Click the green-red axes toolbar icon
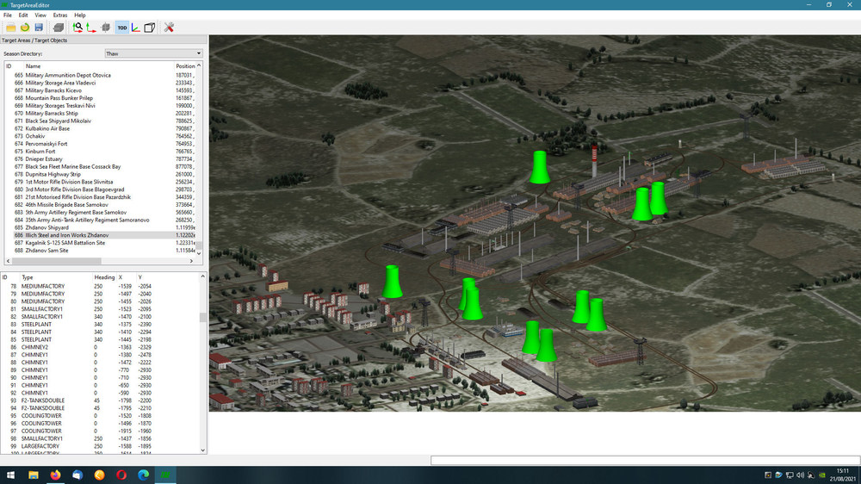Screen dimensions: 861x484 (91, 28)
